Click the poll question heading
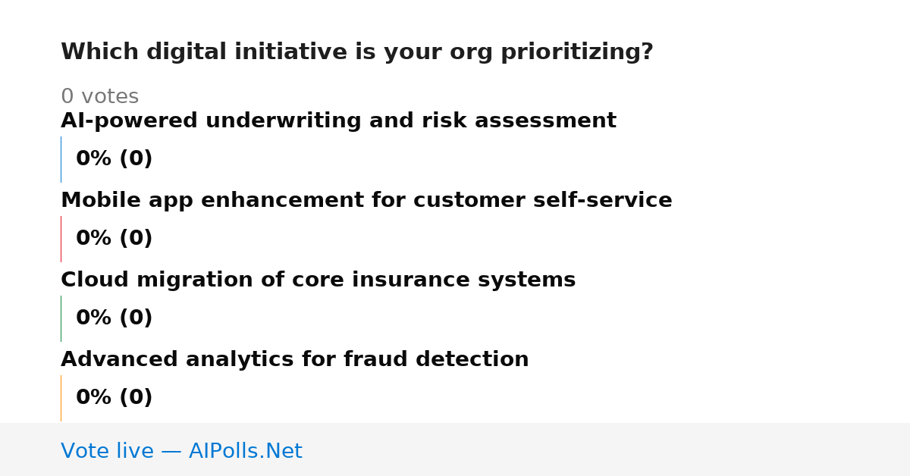The image size is (910, 476). point(356,52)
